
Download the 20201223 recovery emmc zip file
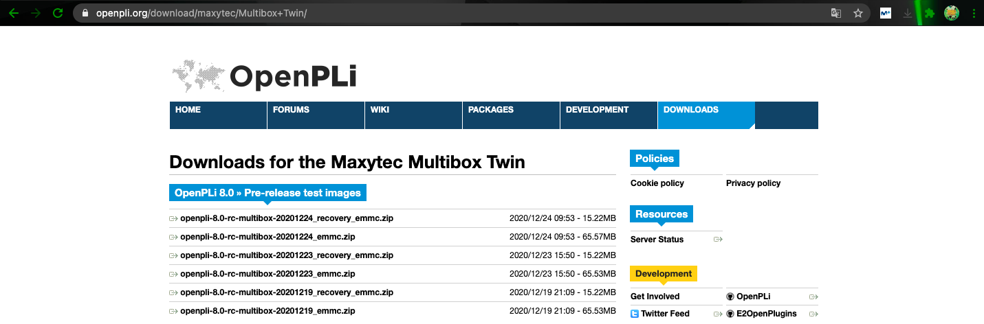(x=286, y=255)
